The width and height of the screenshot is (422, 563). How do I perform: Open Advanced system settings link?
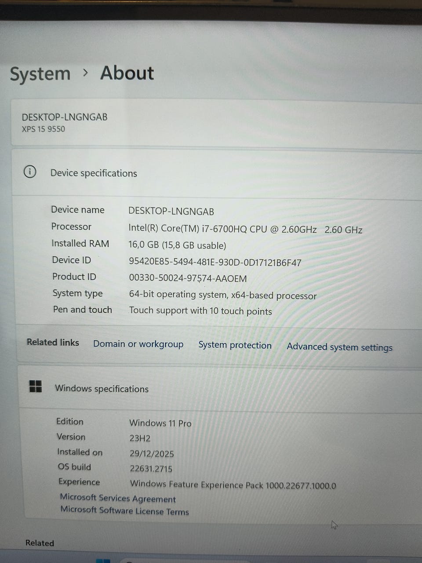point(339,347)
